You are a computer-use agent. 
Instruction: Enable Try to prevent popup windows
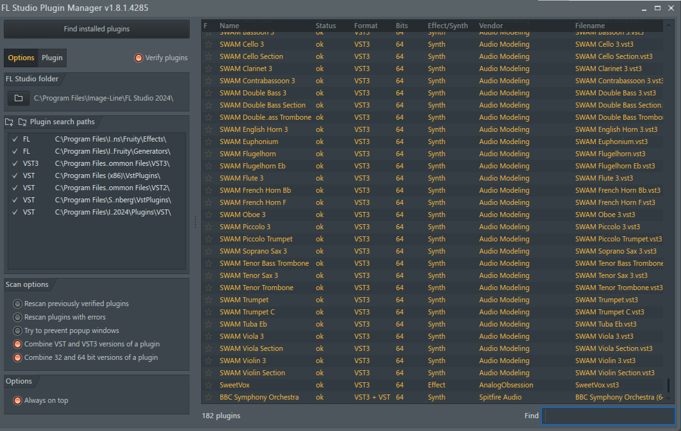point(17,330)
